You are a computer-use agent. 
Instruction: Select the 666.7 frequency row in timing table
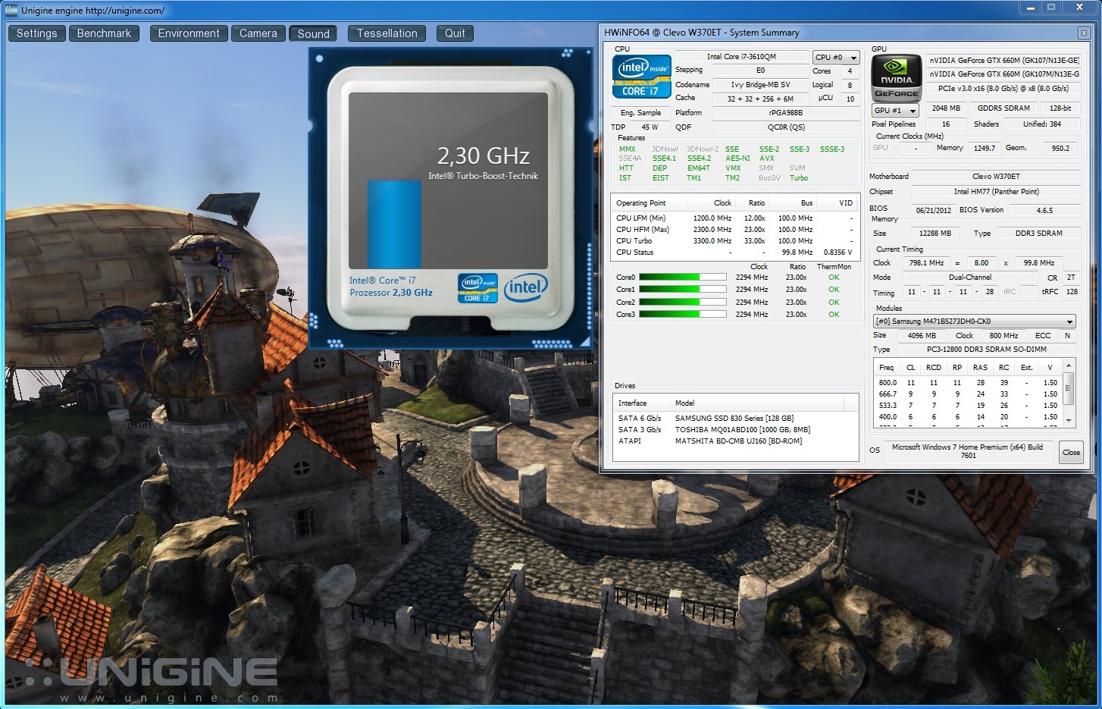(x=969, y=394)
